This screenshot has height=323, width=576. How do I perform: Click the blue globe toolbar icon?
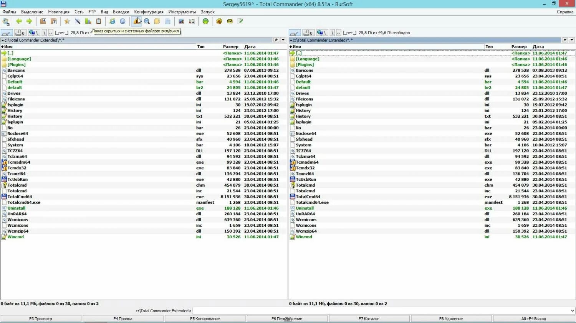tap(123, 21)
